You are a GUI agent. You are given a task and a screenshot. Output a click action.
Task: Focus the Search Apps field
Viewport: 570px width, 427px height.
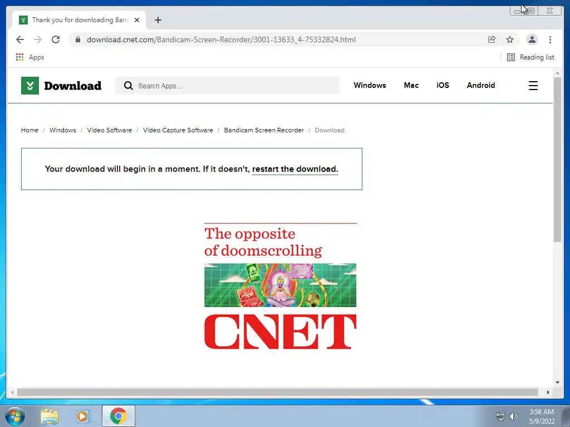[x=228, y=86]
